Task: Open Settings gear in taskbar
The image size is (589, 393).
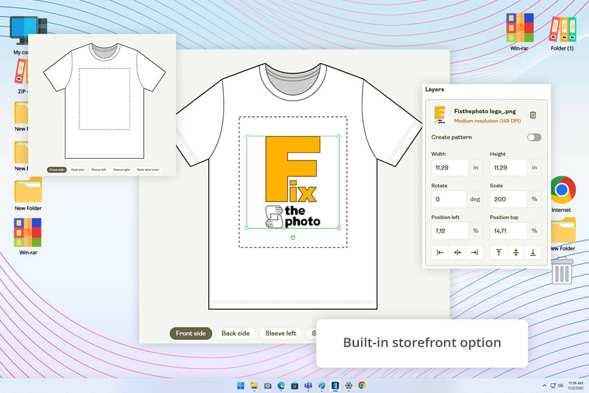Action: click(349, 385)
